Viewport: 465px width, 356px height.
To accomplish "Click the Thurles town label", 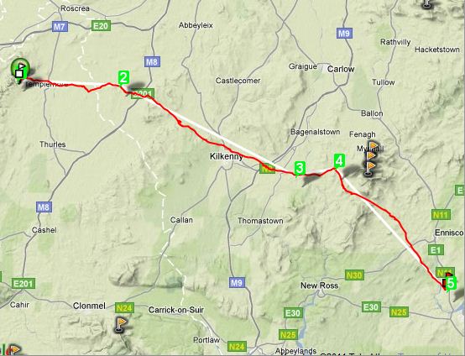I will pos(53,144).
